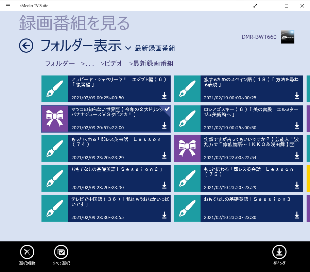Open the hamburger menu

[8, 6]
